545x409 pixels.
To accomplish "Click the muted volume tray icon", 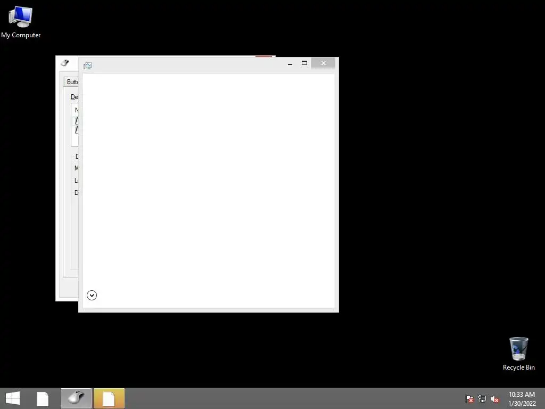I will [495, 399].
